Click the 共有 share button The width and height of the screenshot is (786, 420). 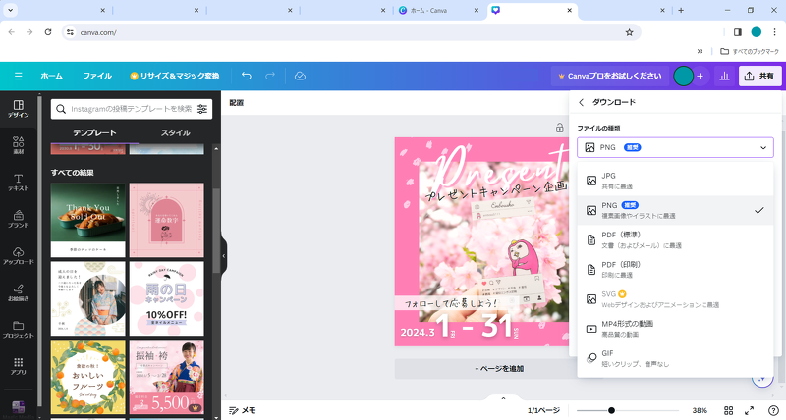(759, 77)
